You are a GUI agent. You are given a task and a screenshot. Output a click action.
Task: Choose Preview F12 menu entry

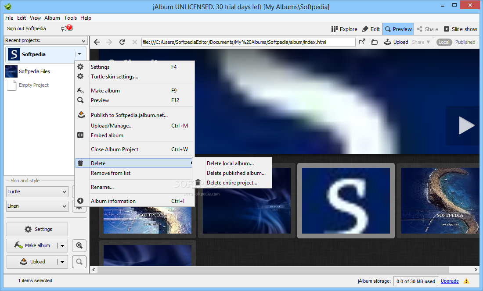point(135,100)
